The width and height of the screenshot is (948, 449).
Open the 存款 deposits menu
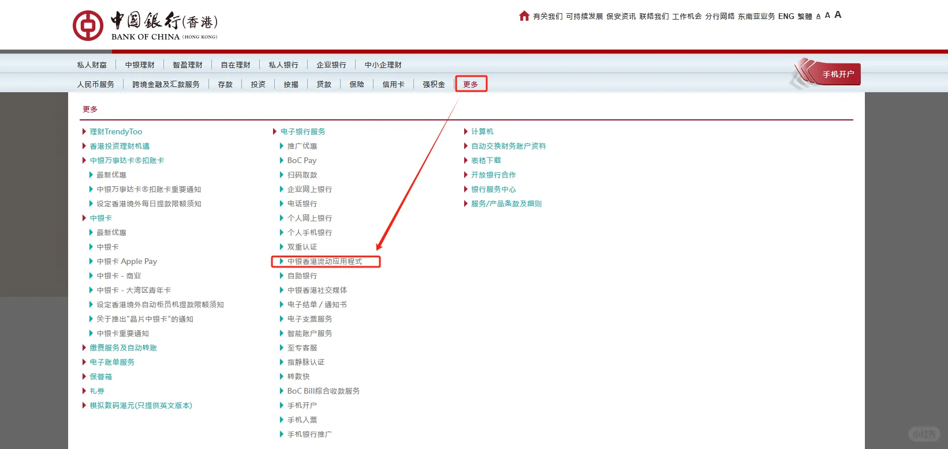225,85
